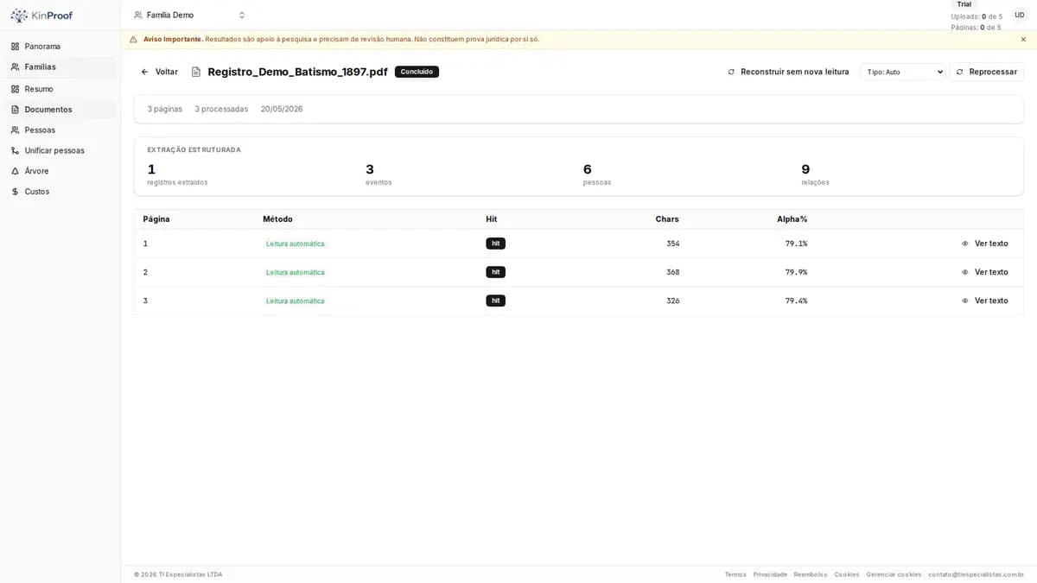
Task: Click the Reprocessar button
Action: pyautogui.click(x=986, y=72)
